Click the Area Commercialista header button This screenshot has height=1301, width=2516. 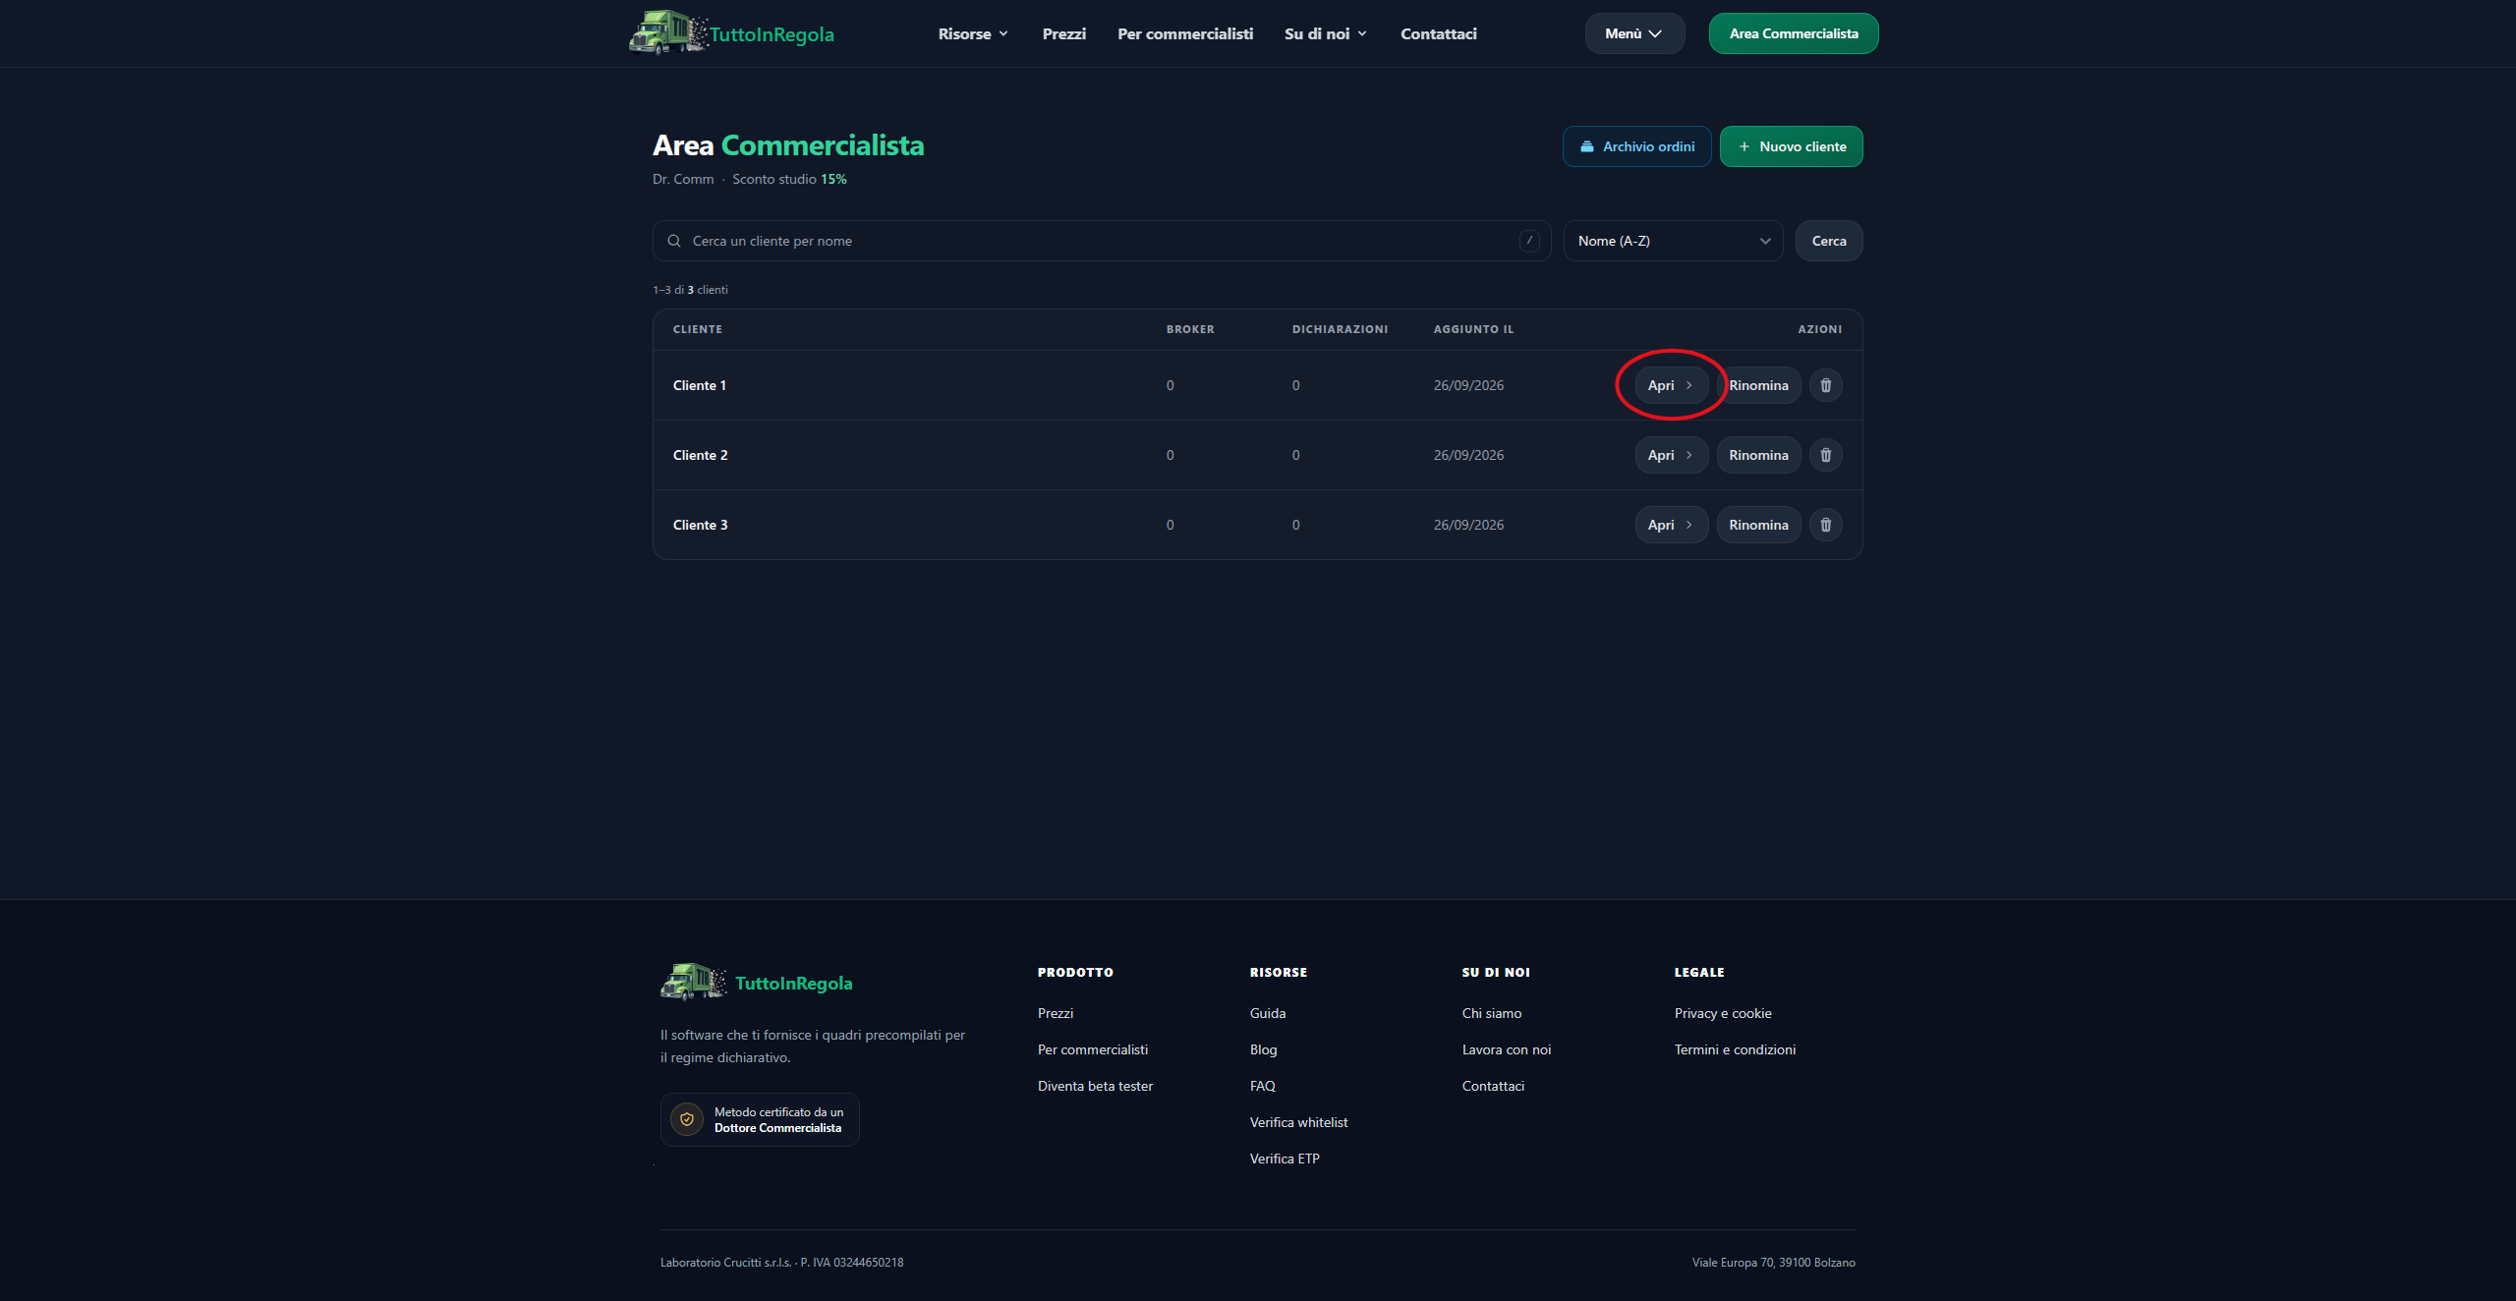[x=1794, y=33]
